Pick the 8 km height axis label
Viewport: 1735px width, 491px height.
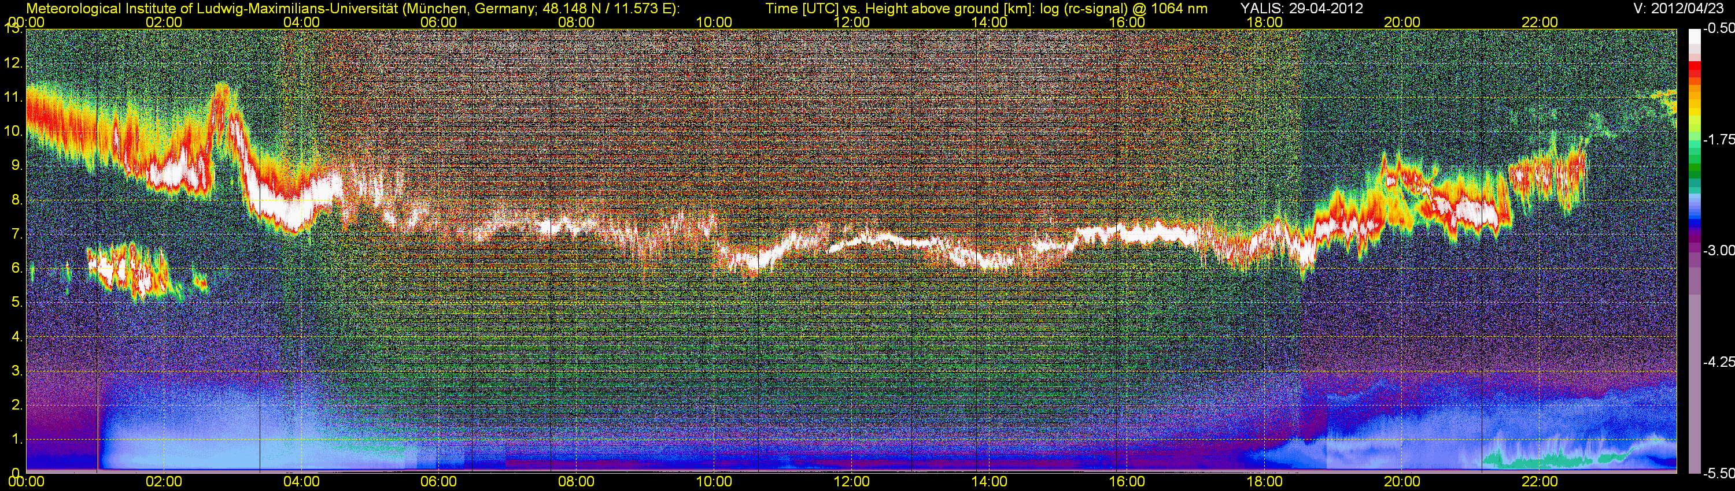[16, 200]
